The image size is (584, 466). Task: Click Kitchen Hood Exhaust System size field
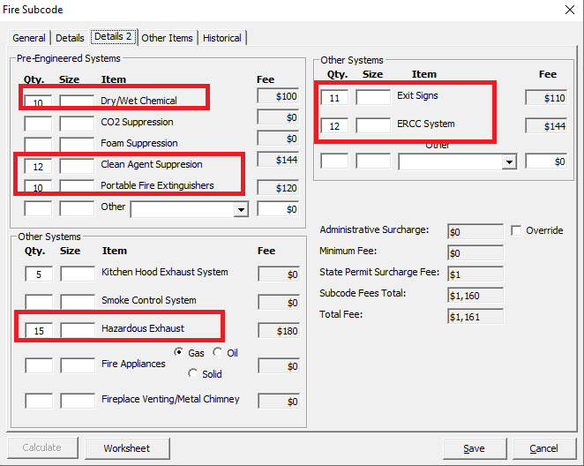77,274
